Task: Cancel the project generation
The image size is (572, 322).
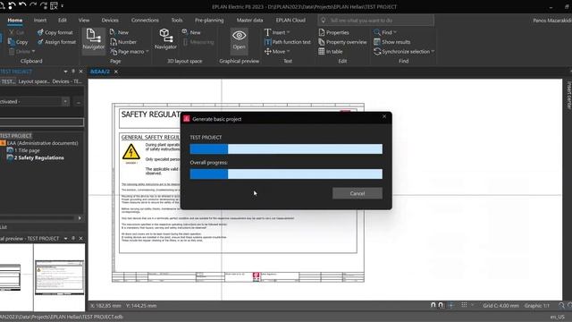Action: tap(357, 193)
